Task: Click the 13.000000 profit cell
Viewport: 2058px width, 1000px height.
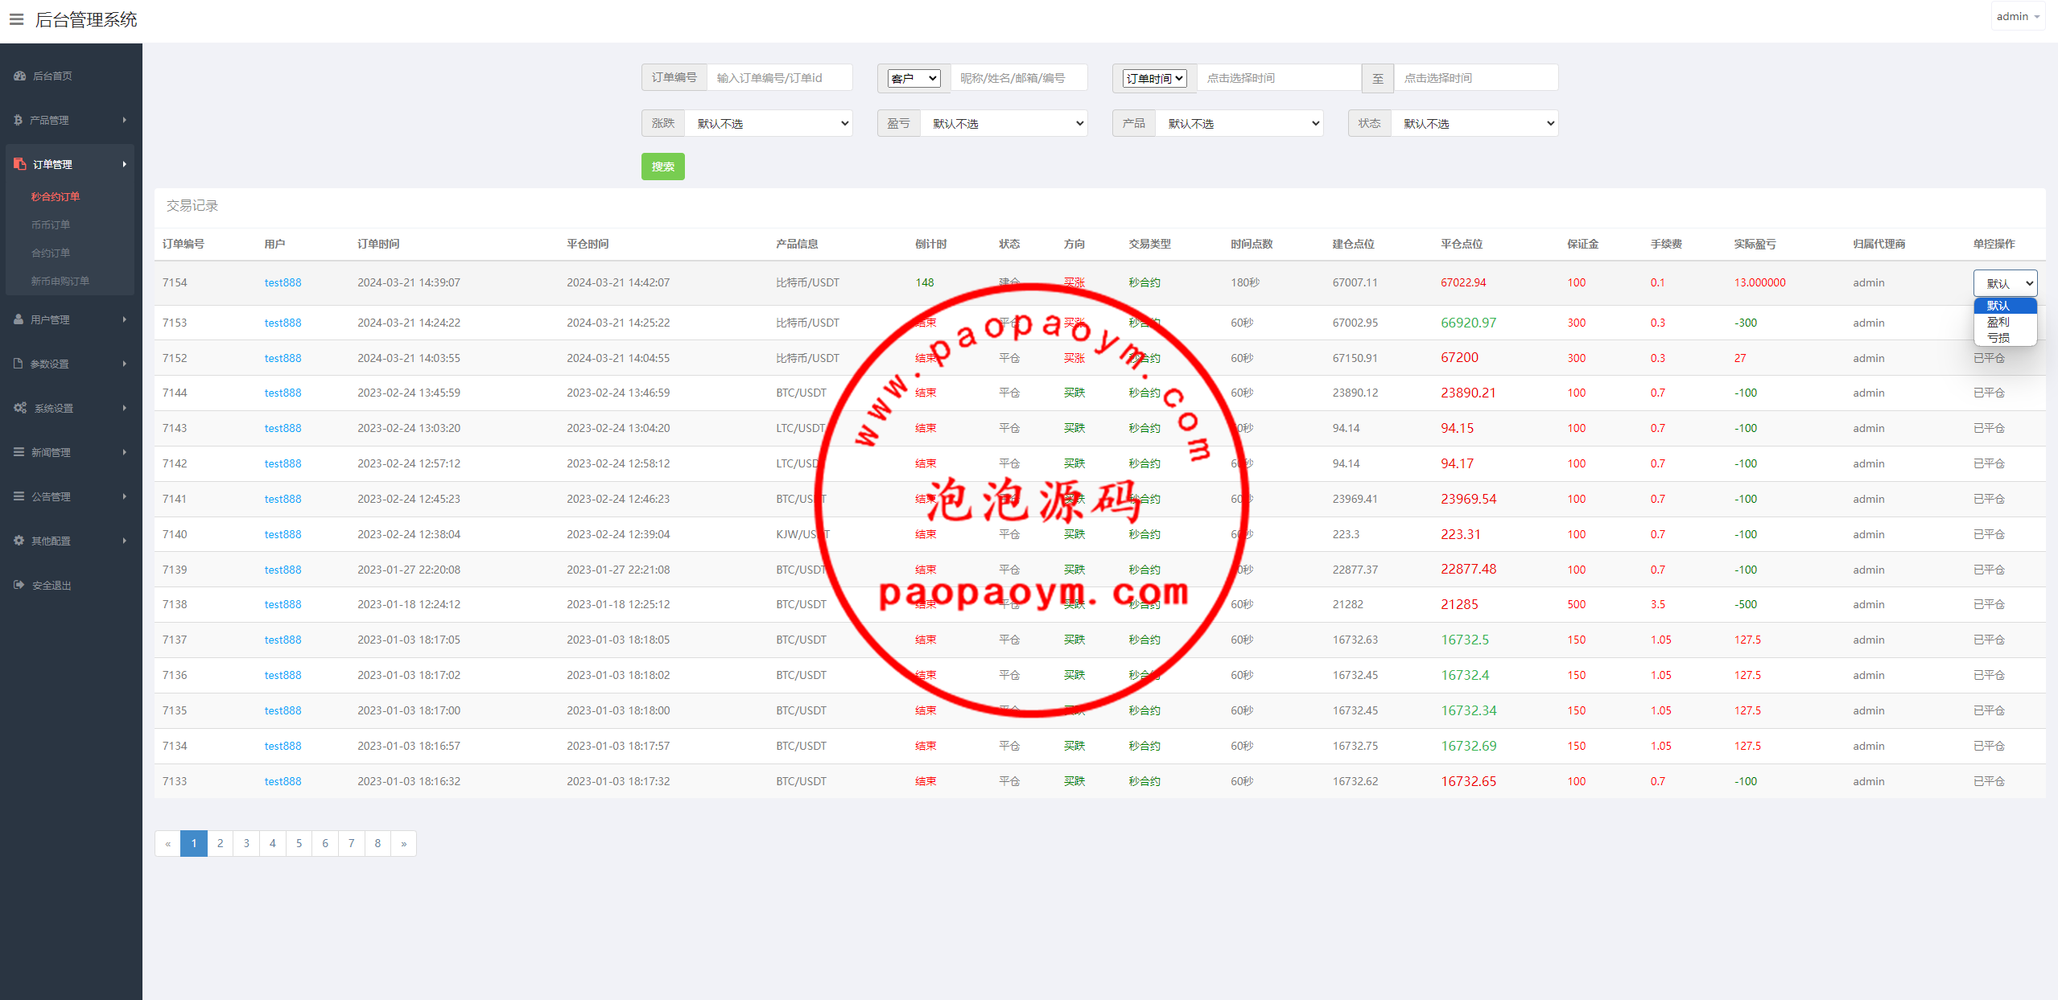Action: click(1759, 282)
